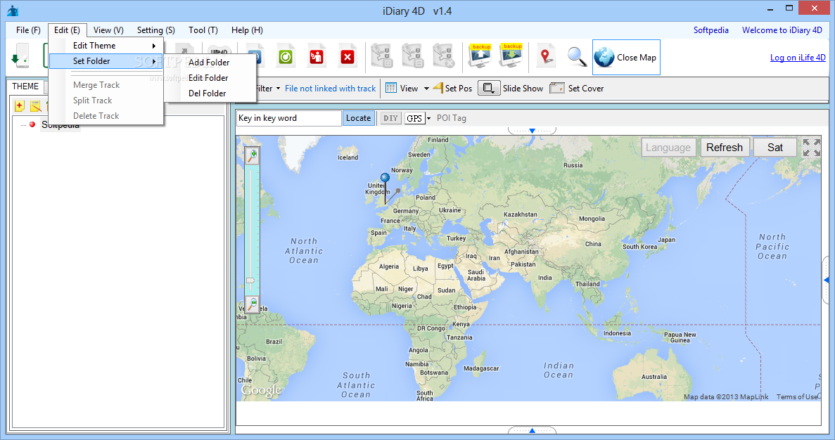Click the backup download monitor icon
This screenshot has width=835, height=440.
(511, 56)
